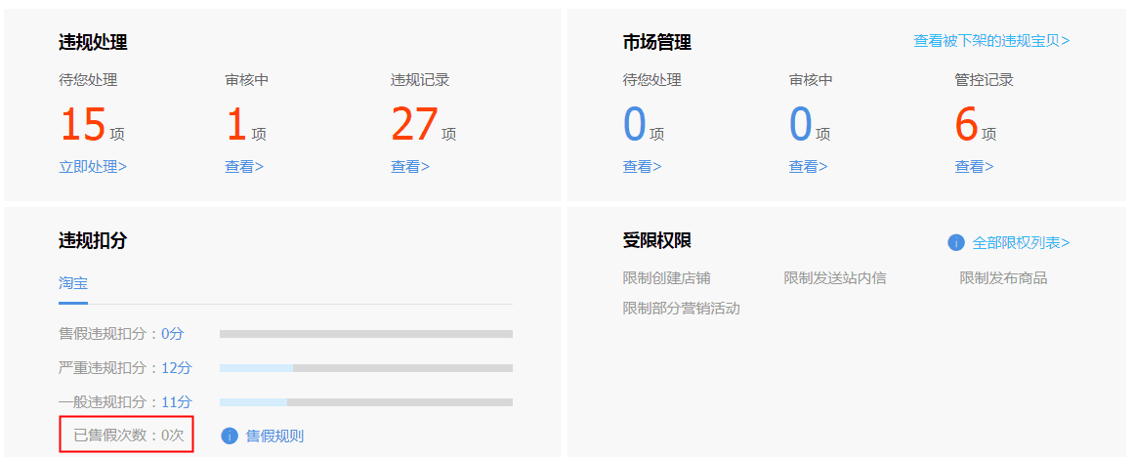Image resolution: width=1133 pixels, height=458 pixels.
Task: Open the 售假规则 link
Action: (x=274, y=436)
